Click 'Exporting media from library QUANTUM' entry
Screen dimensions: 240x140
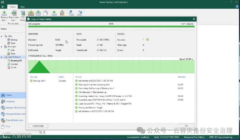pyautogui.click(x=105, y=96)
